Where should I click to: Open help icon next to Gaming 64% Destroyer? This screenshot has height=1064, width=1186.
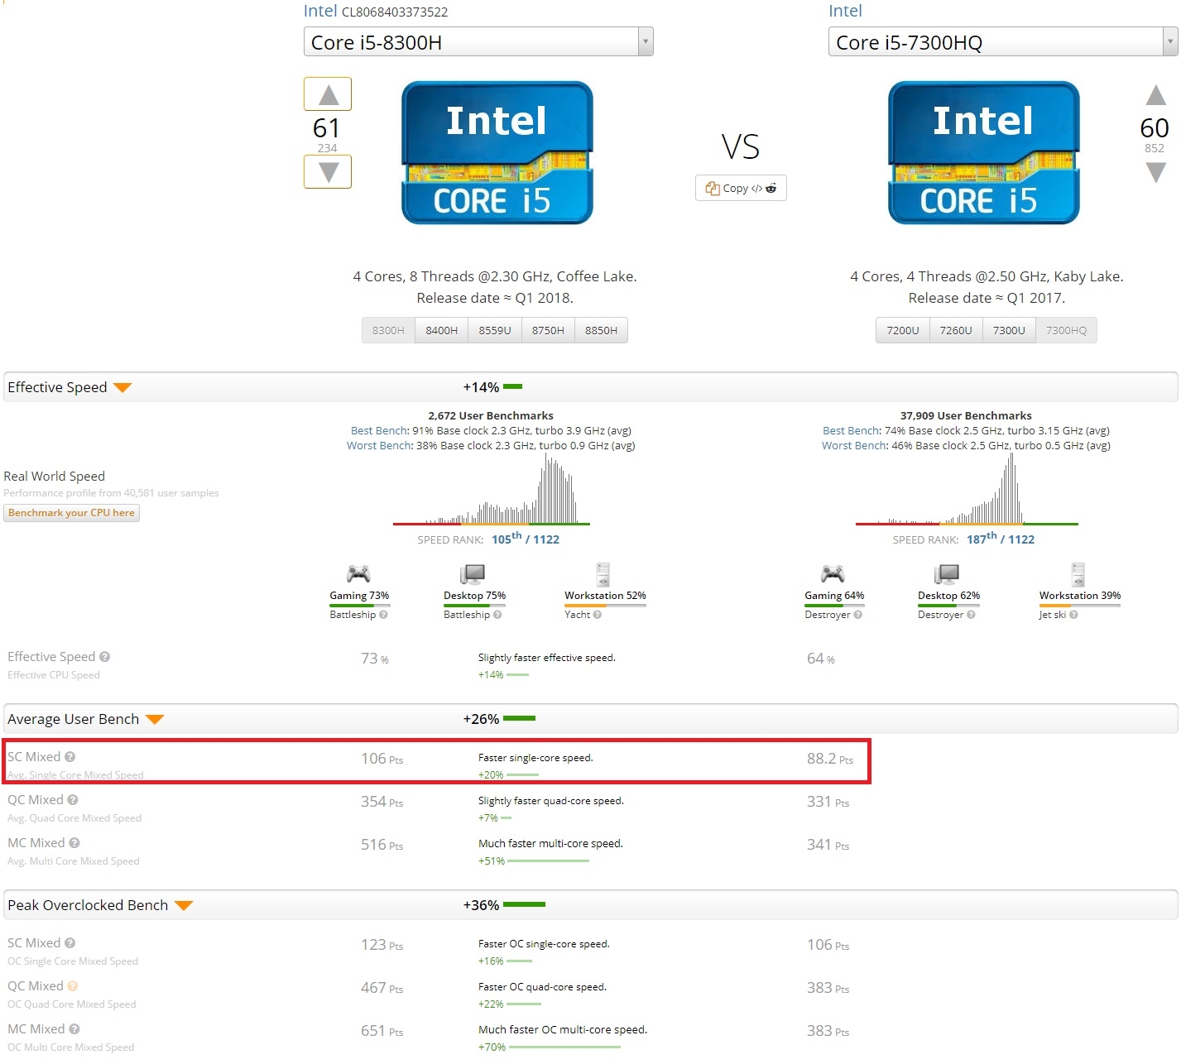[858, 615]
